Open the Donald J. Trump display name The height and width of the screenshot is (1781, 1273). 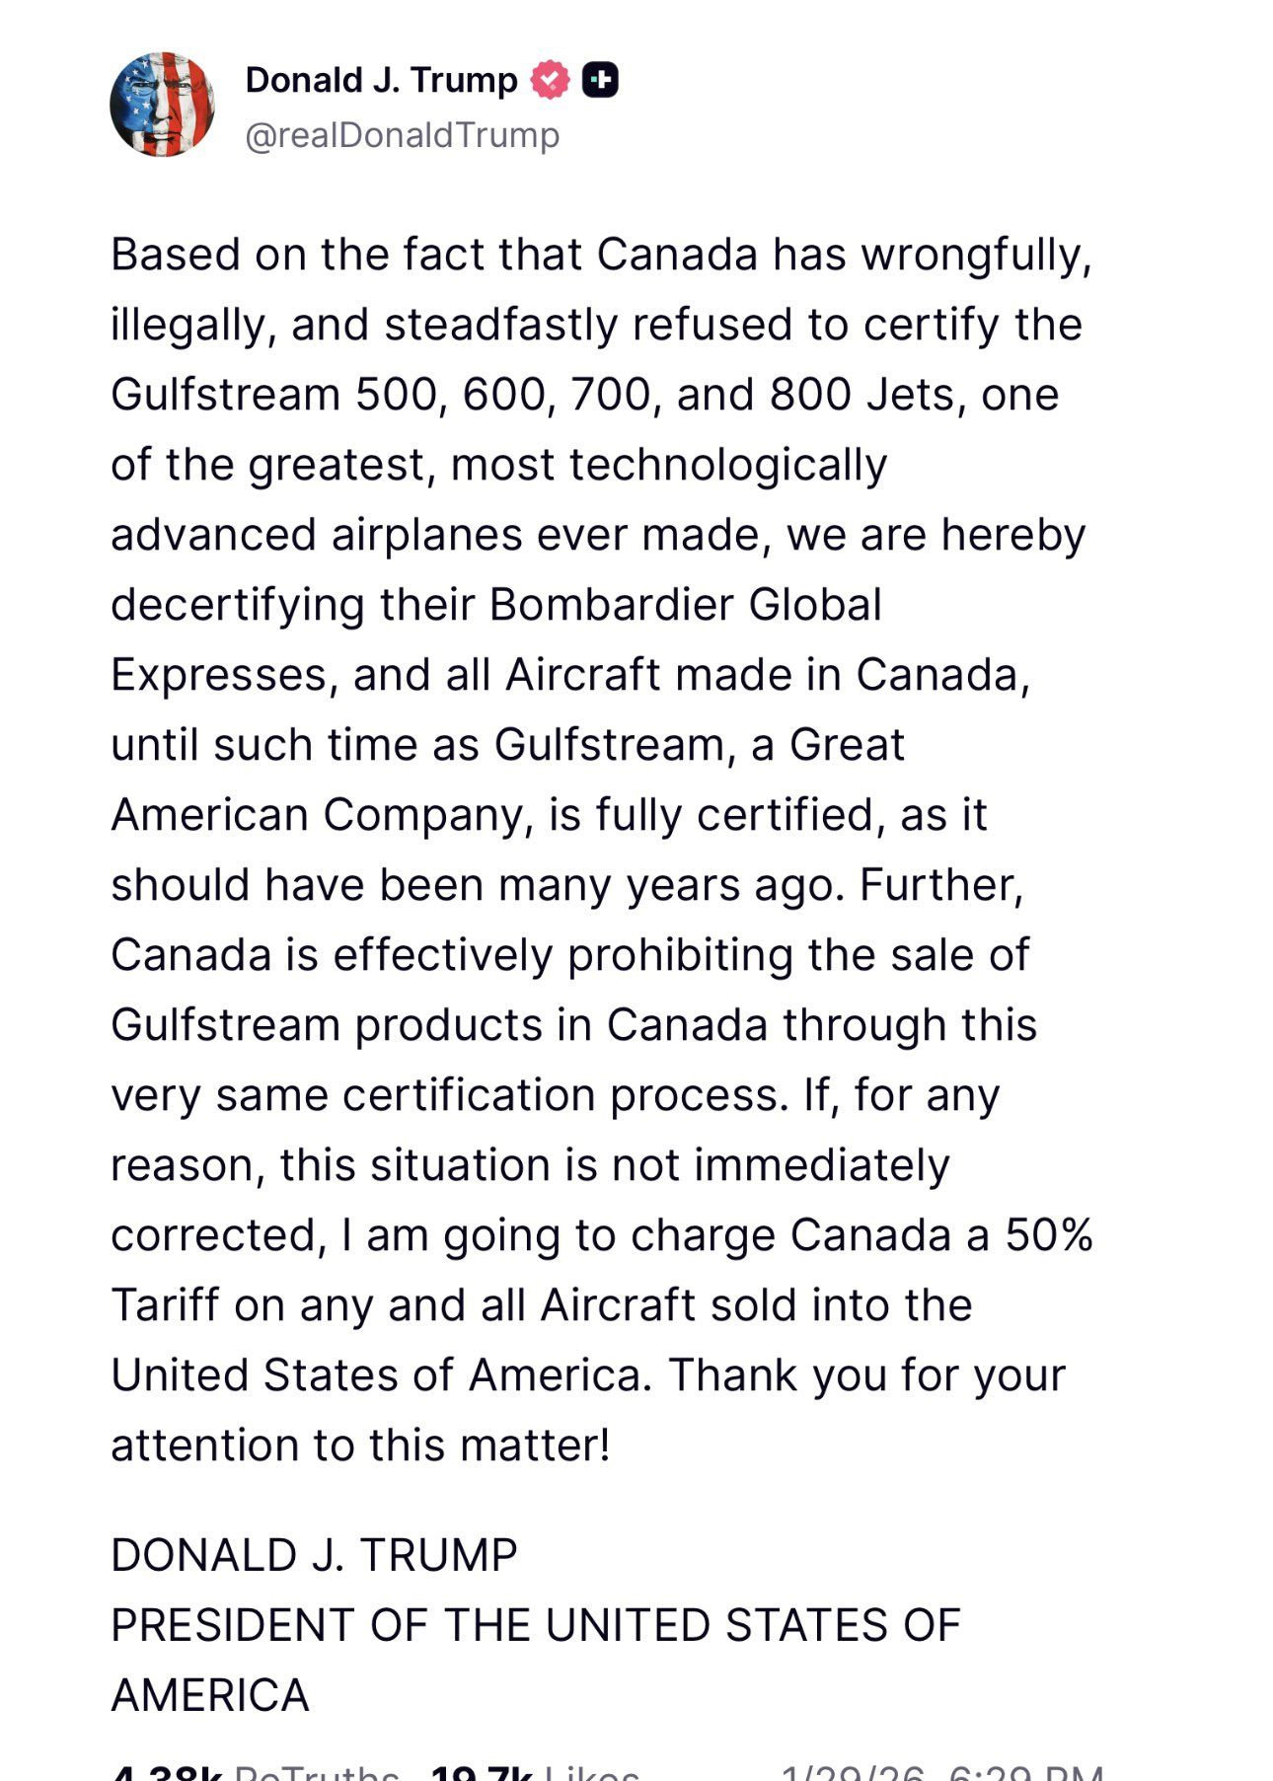(381, 80)
